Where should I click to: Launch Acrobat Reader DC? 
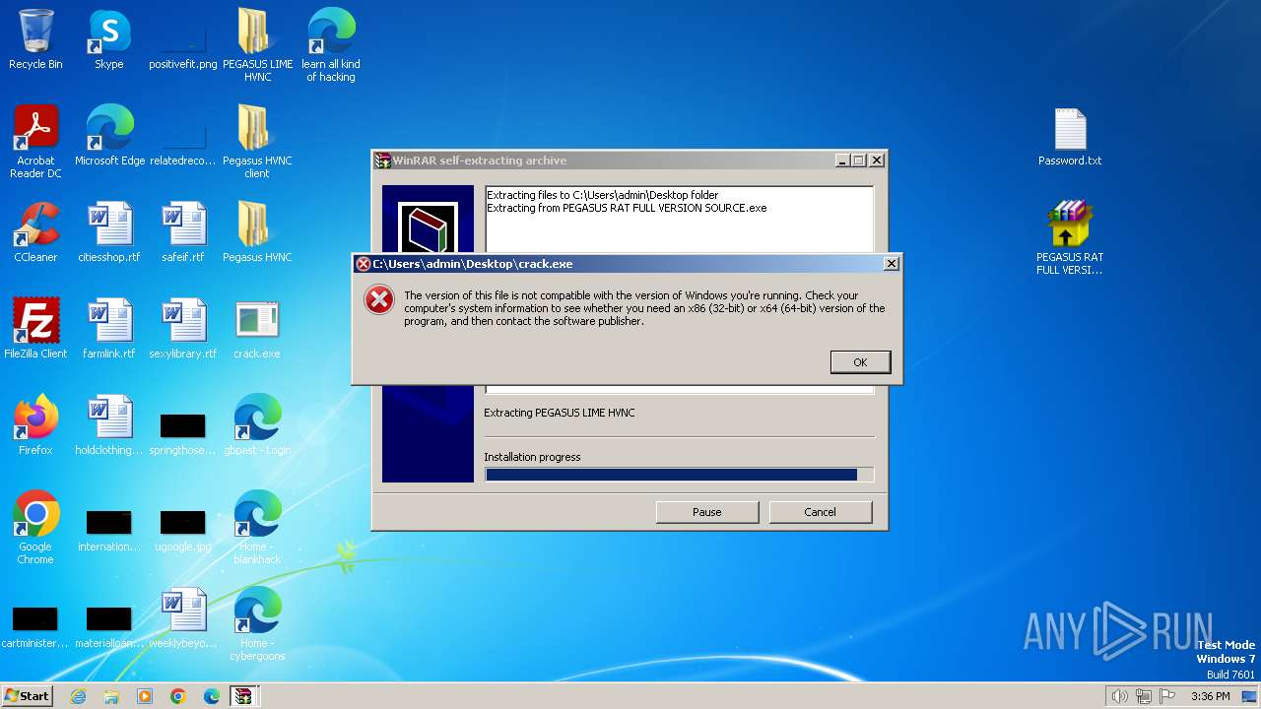35,141
